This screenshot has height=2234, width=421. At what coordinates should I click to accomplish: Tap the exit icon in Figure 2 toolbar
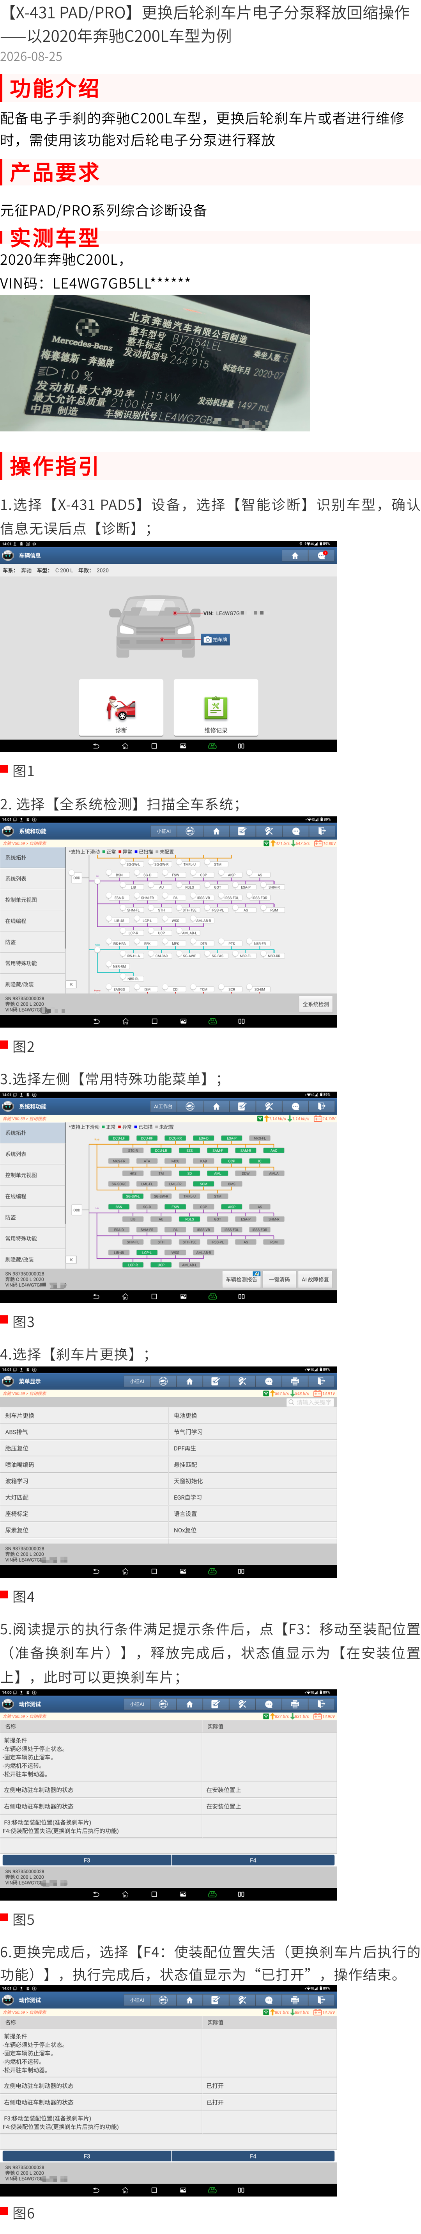(x=321, y=831)
